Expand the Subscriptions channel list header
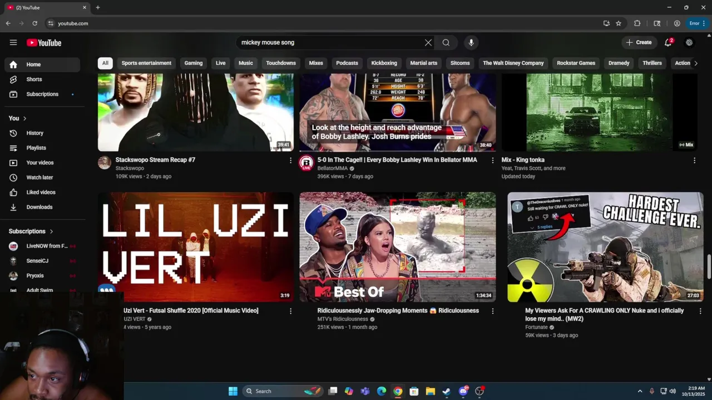 [31, 231]
